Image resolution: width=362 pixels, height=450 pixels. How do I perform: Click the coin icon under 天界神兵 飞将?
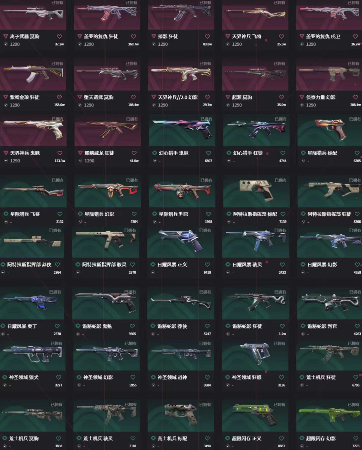tap(228, 44)
